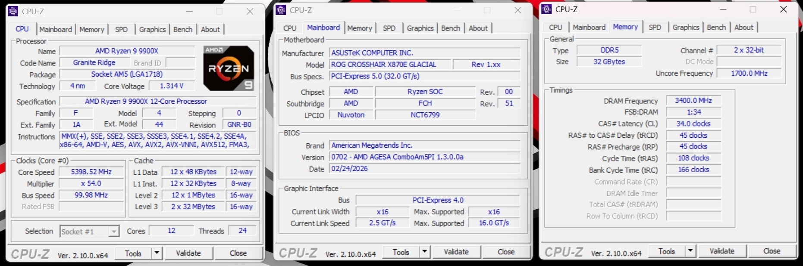Screen dimensions: 803x266
Task: Click the 'DDR5' memory type value
Action: 609,50
